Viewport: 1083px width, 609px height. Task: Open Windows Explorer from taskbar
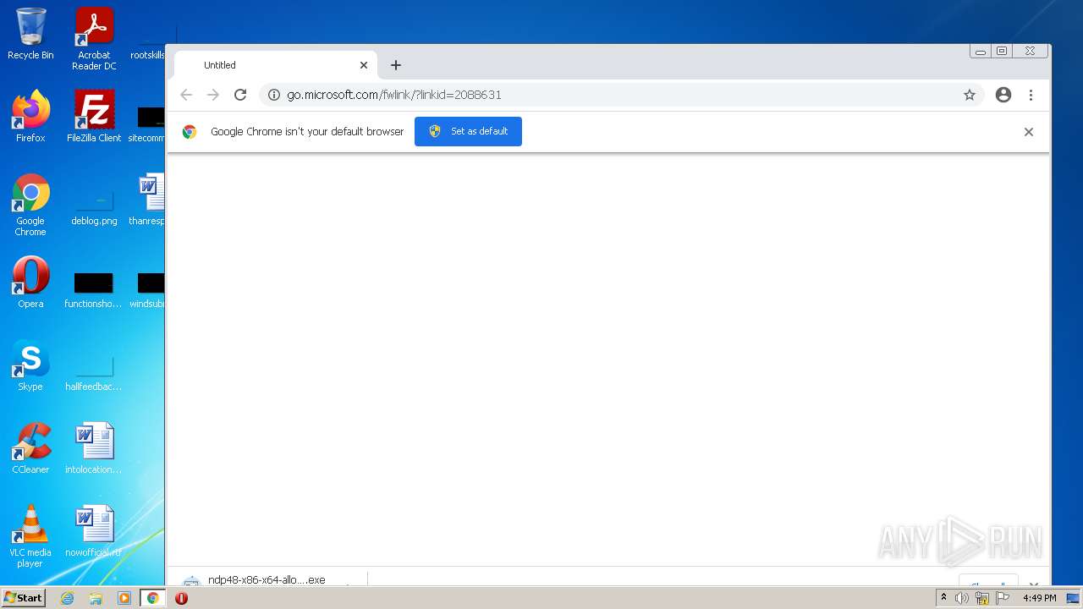(96, 598)
